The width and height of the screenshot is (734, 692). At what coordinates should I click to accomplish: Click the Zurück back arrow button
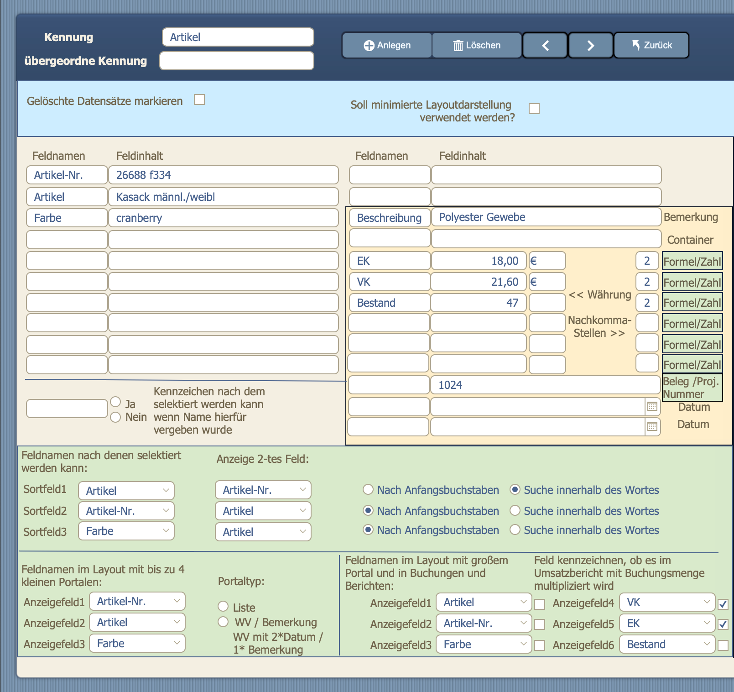click(x=651, y=45)
